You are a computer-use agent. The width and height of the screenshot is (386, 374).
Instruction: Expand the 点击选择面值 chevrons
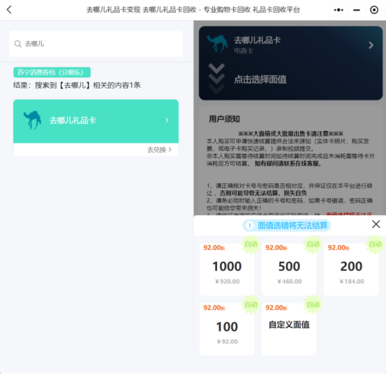tap(216, 79)
